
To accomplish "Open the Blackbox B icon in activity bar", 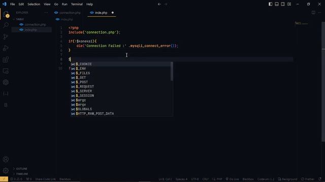I will click(x=6, y=105).
